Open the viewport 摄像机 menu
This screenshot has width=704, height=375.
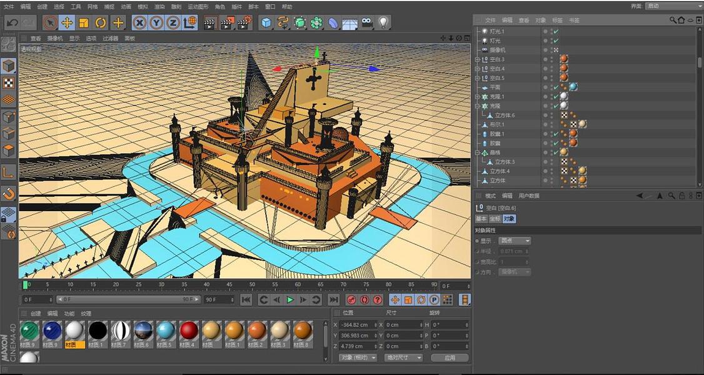(55, 38)
